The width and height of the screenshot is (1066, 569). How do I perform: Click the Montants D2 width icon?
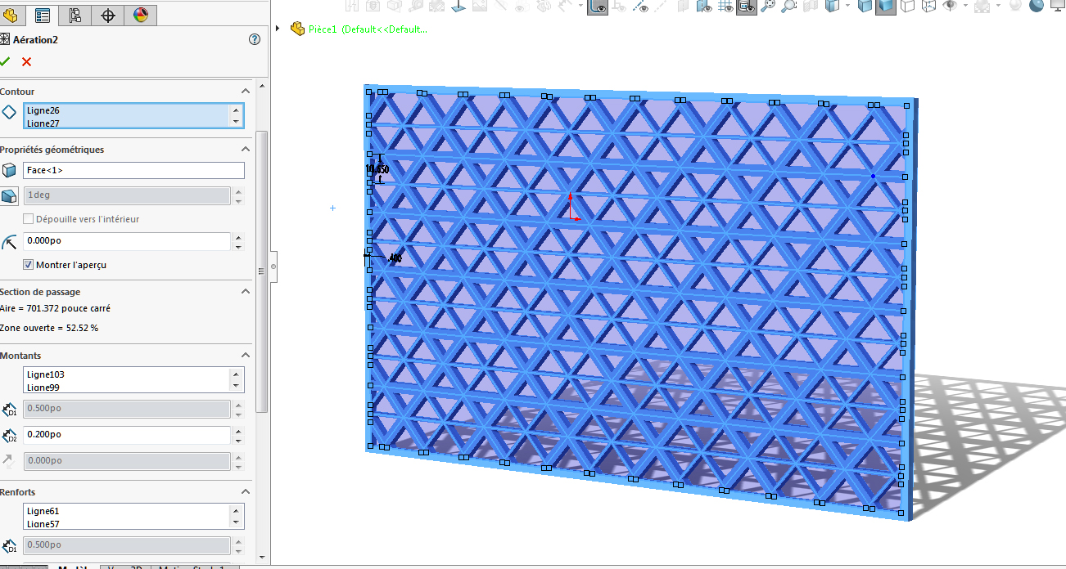coord(9,435)
